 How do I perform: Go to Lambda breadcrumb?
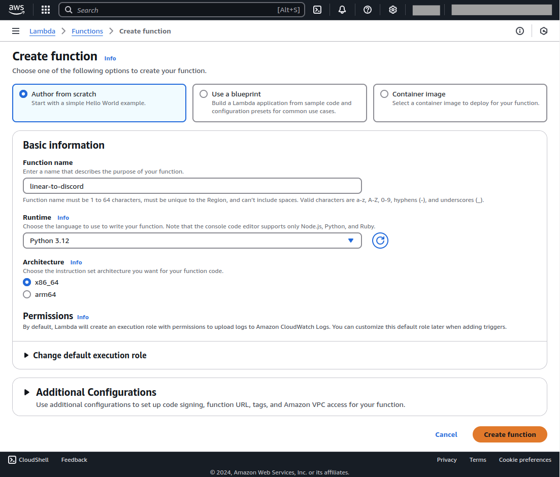click(42, 31)
